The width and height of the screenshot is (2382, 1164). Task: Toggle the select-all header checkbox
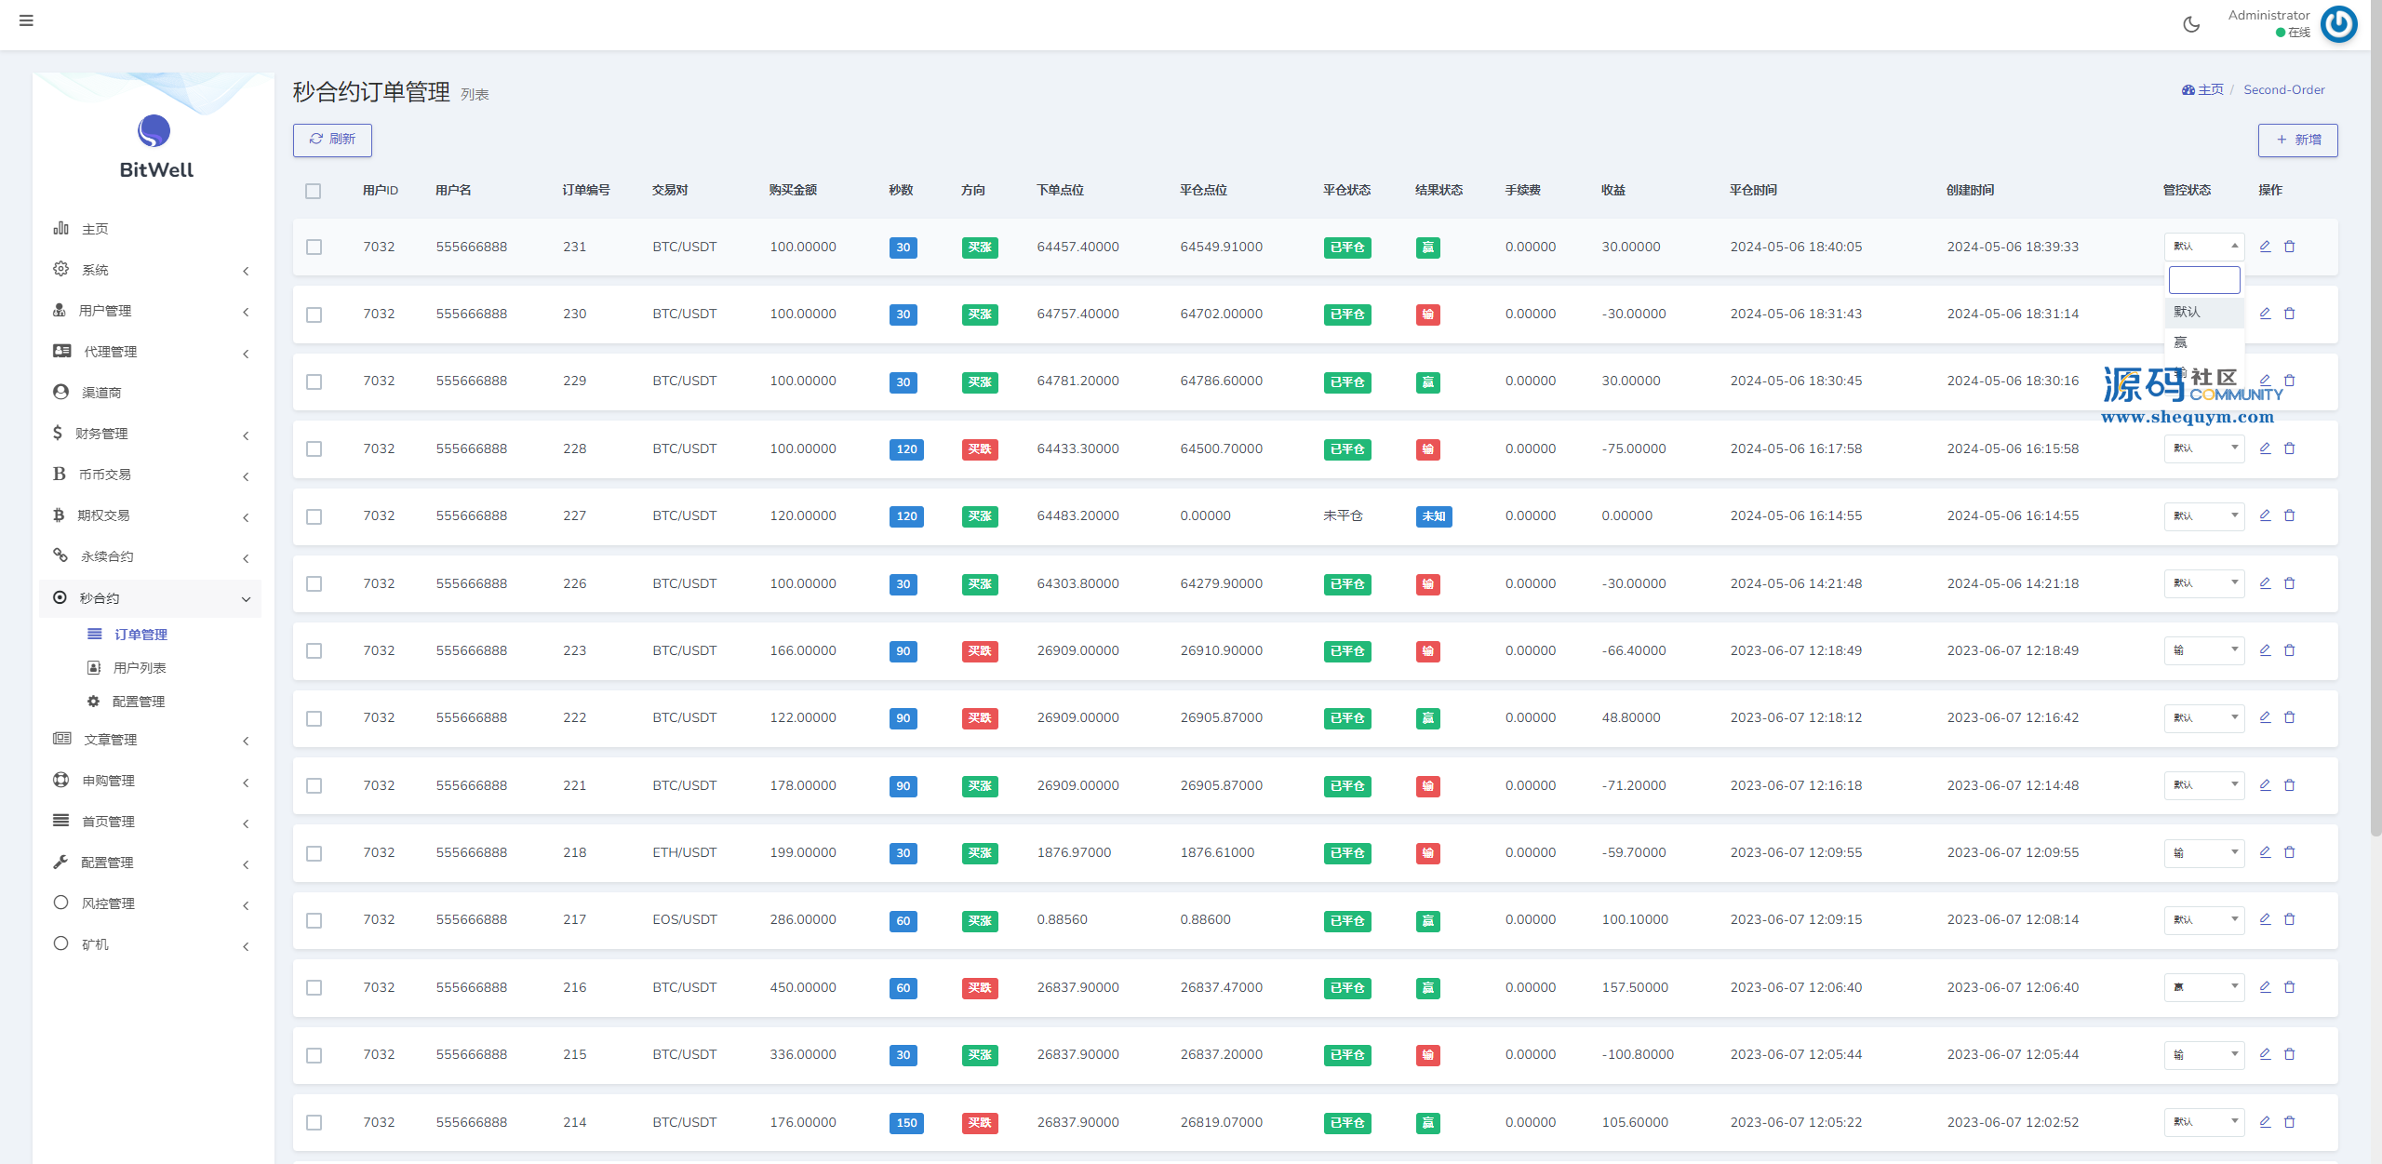coord(314,191)
